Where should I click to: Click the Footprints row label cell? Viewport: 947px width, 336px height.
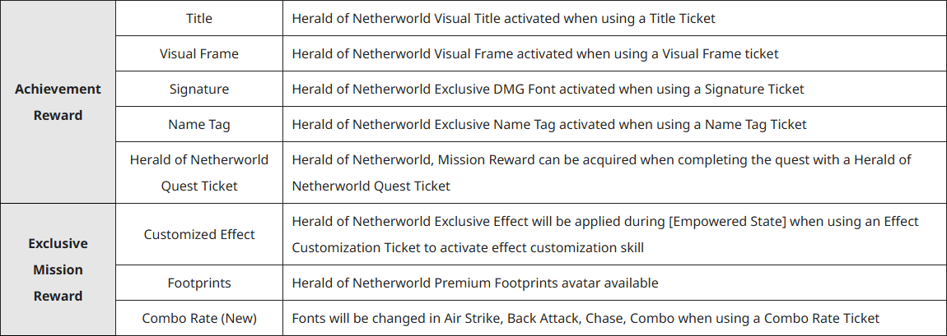click(199, 283)
